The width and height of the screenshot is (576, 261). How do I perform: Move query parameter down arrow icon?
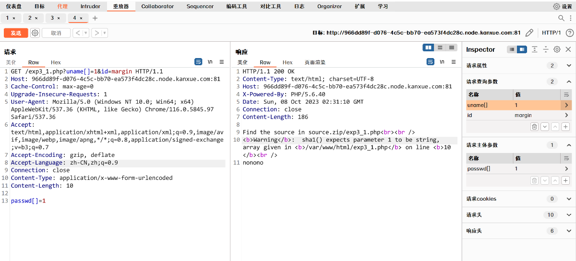(x=545, y=127)
